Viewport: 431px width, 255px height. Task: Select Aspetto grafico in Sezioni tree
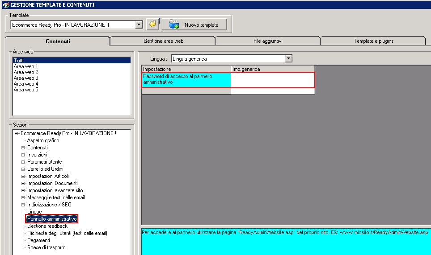click(x=43, y=140)
